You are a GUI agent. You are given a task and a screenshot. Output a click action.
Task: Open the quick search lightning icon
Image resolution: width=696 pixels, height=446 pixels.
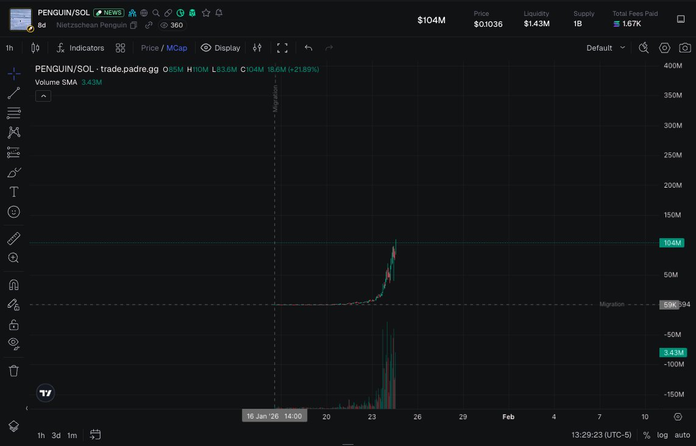point(644,48)
